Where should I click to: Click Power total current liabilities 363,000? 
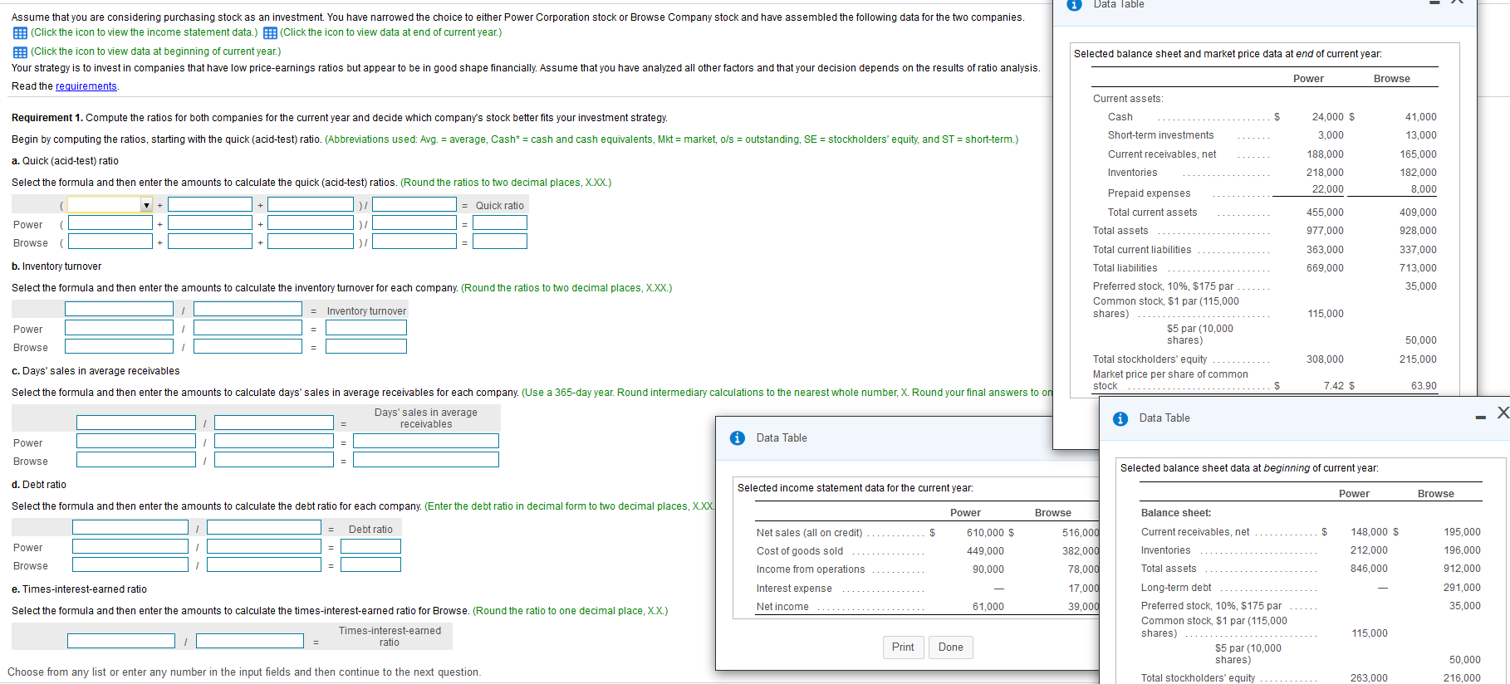[1325, 250]
